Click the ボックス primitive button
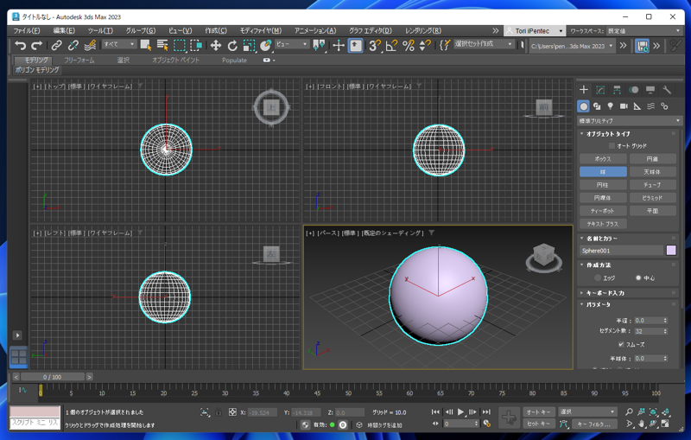Image resolution: width=691 pixels, height=440 pixels. 603,159
